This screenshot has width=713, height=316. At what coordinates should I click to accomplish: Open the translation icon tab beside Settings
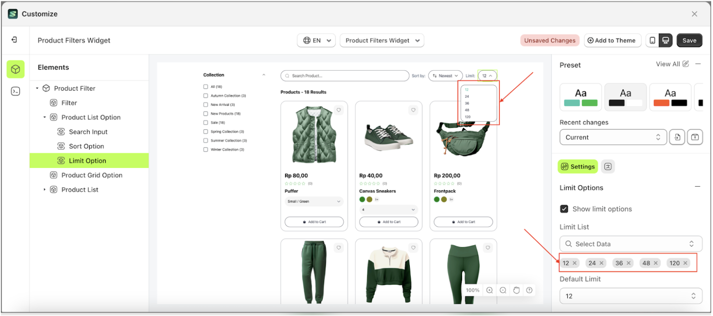(608, 167)
